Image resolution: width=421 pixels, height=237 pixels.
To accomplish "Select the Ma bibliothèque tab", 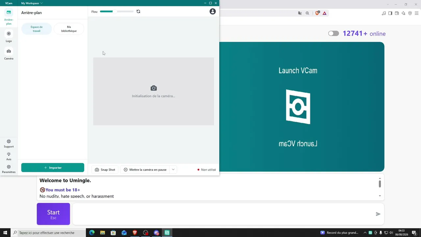I will [69, 29].
